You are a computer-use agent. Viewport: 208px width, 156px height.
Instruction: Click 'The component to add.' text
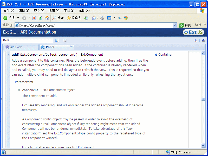click(x=40, y=96)
